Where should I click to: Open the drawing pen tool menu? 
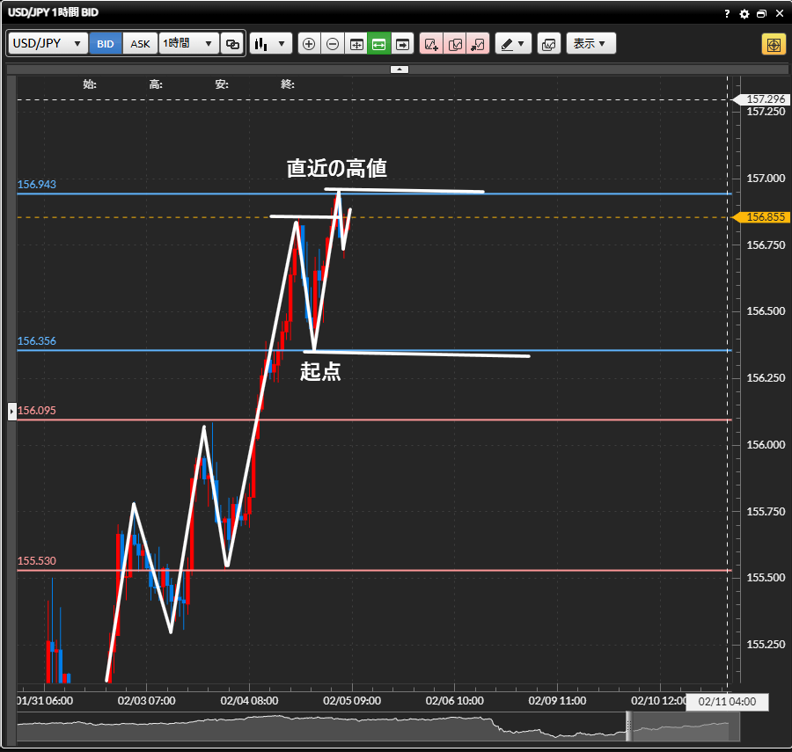513,43
